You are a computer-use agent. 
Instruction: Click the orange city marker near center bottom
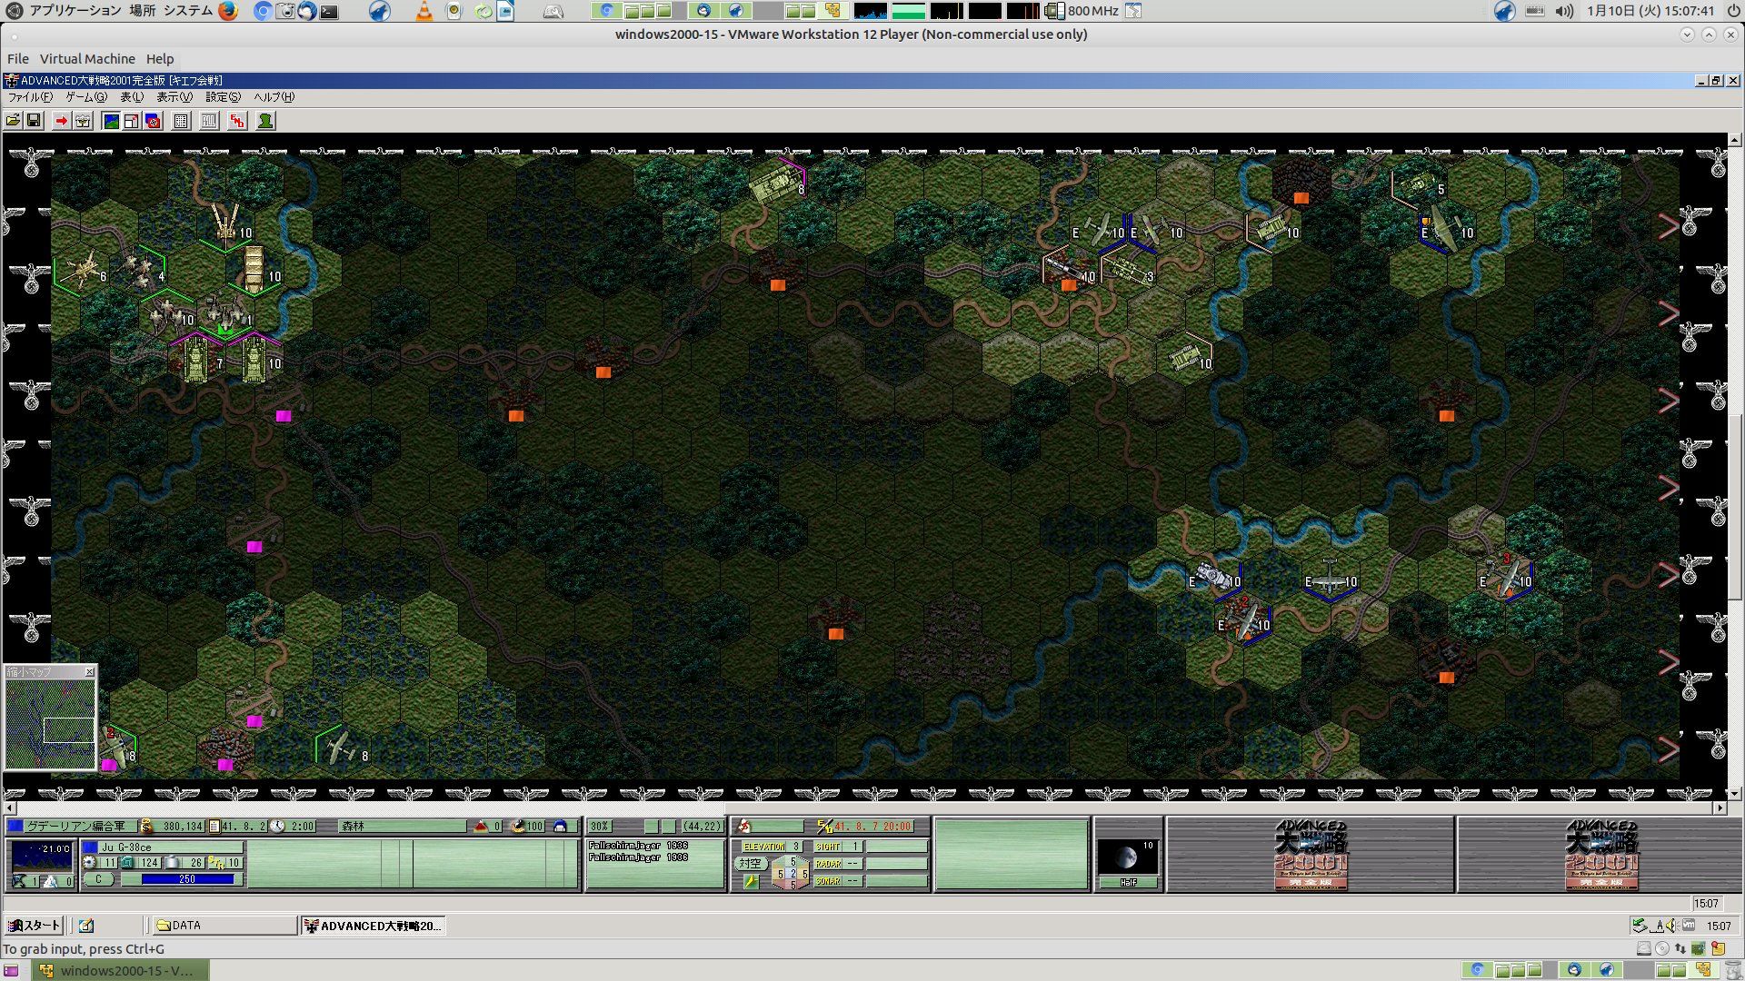(x=836, y=634)
